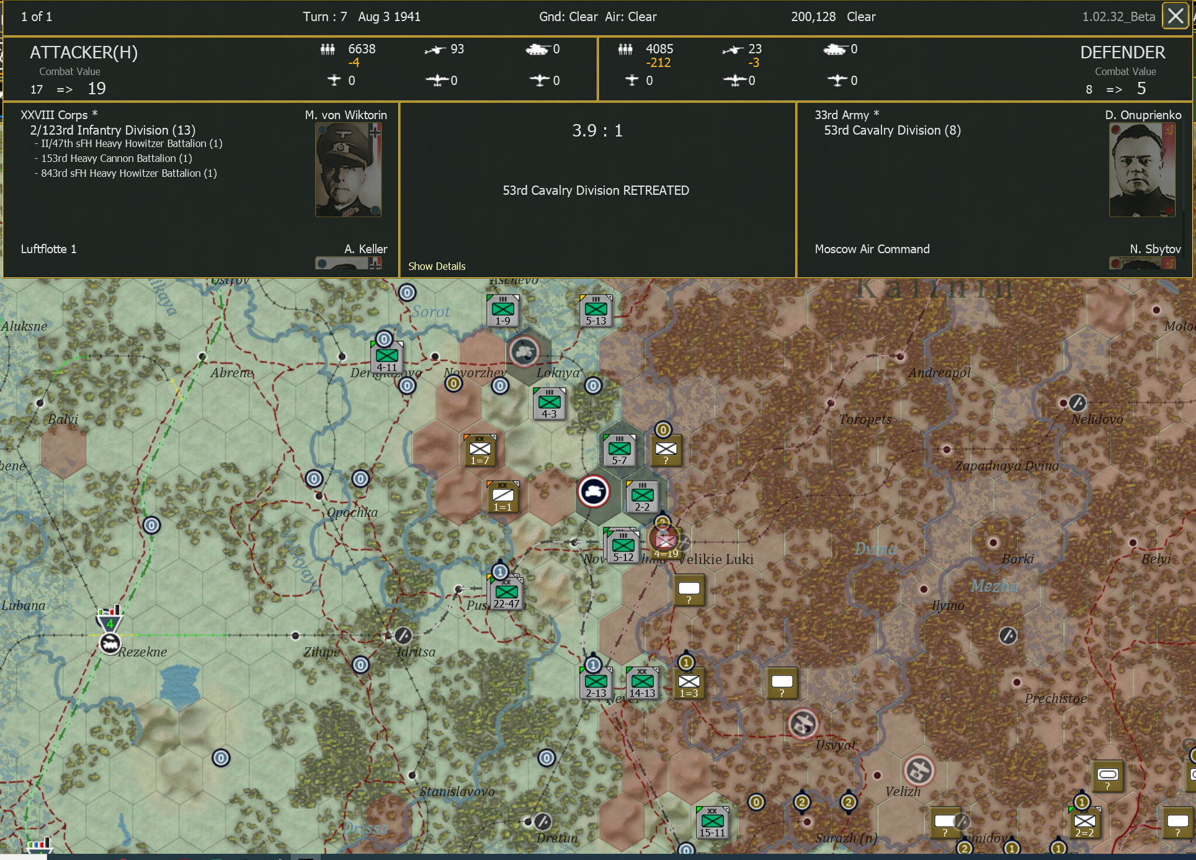
Task: Click the Opochka town on map
Action: (319, 496)
